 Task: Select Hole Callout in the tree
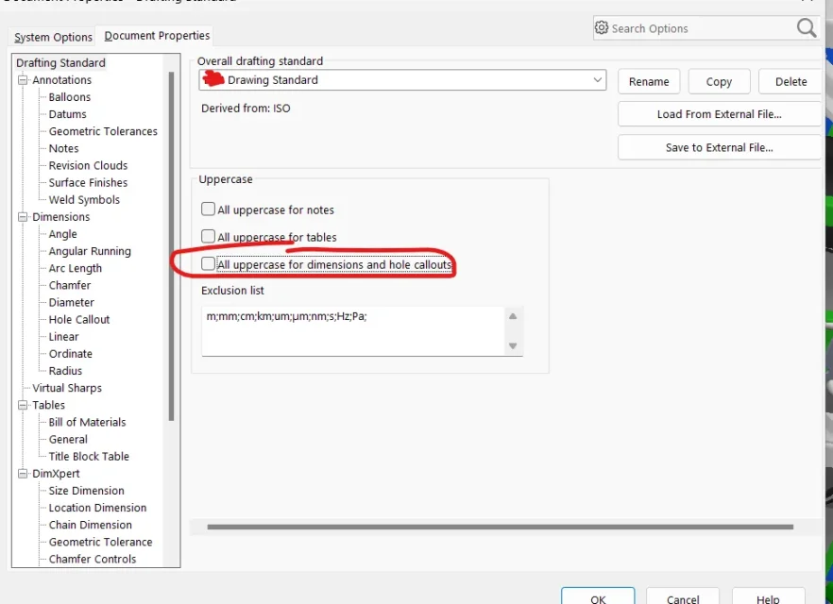(x=79, y=320)
